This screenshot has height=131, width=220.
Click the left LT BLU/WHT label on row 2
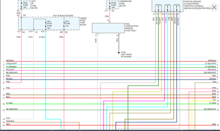tap(11, 64)
